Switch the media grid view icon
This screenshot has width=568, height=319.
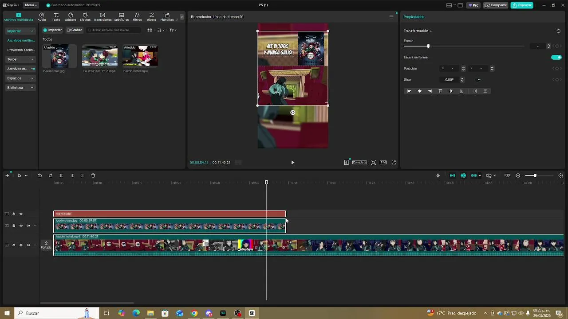click(x=150, y=30)
